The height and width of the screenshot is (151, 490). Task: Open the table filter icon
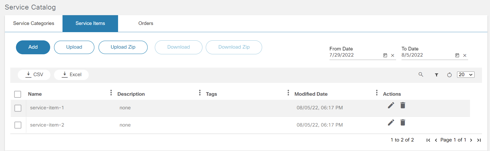436,75
